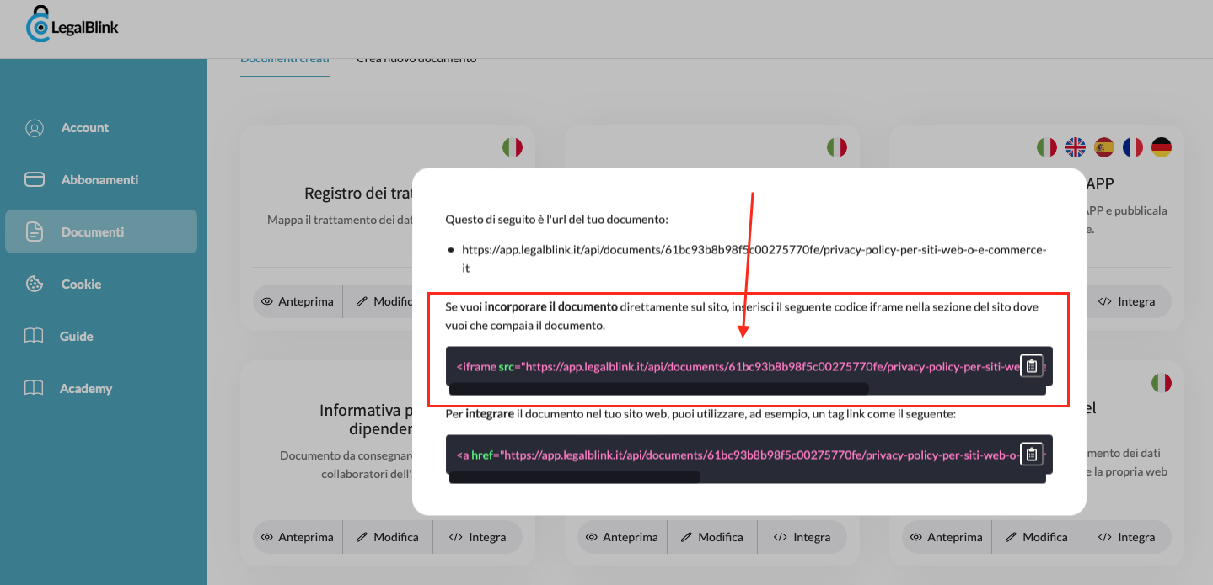The height and width of the screenshot is (585, 1213).
Task: Open the Cookie section icon
Action: pyautogui.click(x=35, y=284)
